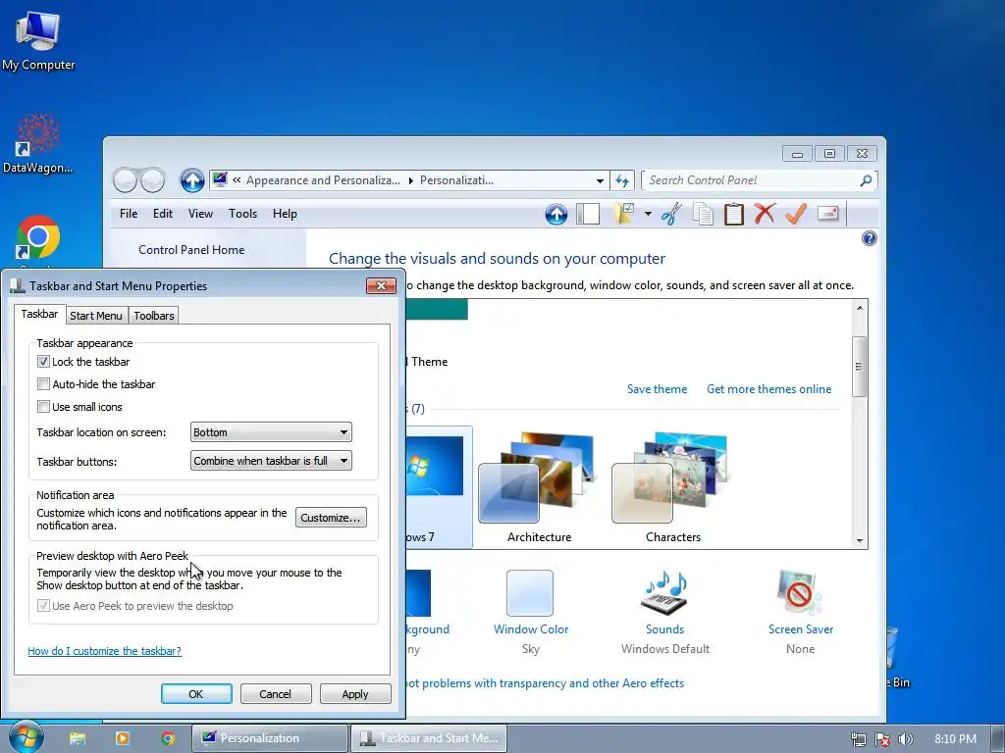Select the Architecture theme thumbnail
1005x753 pixels.
[539, 488]
